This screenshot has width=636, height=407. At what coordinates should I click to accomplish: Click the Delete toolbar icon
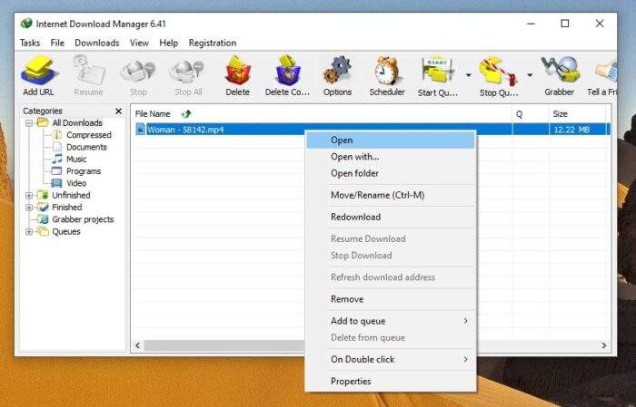point(238,71)
